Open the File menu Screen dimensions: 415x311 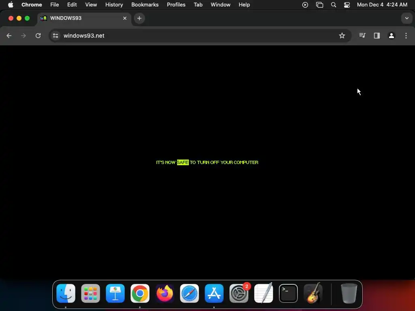click(x=55, y=5)
